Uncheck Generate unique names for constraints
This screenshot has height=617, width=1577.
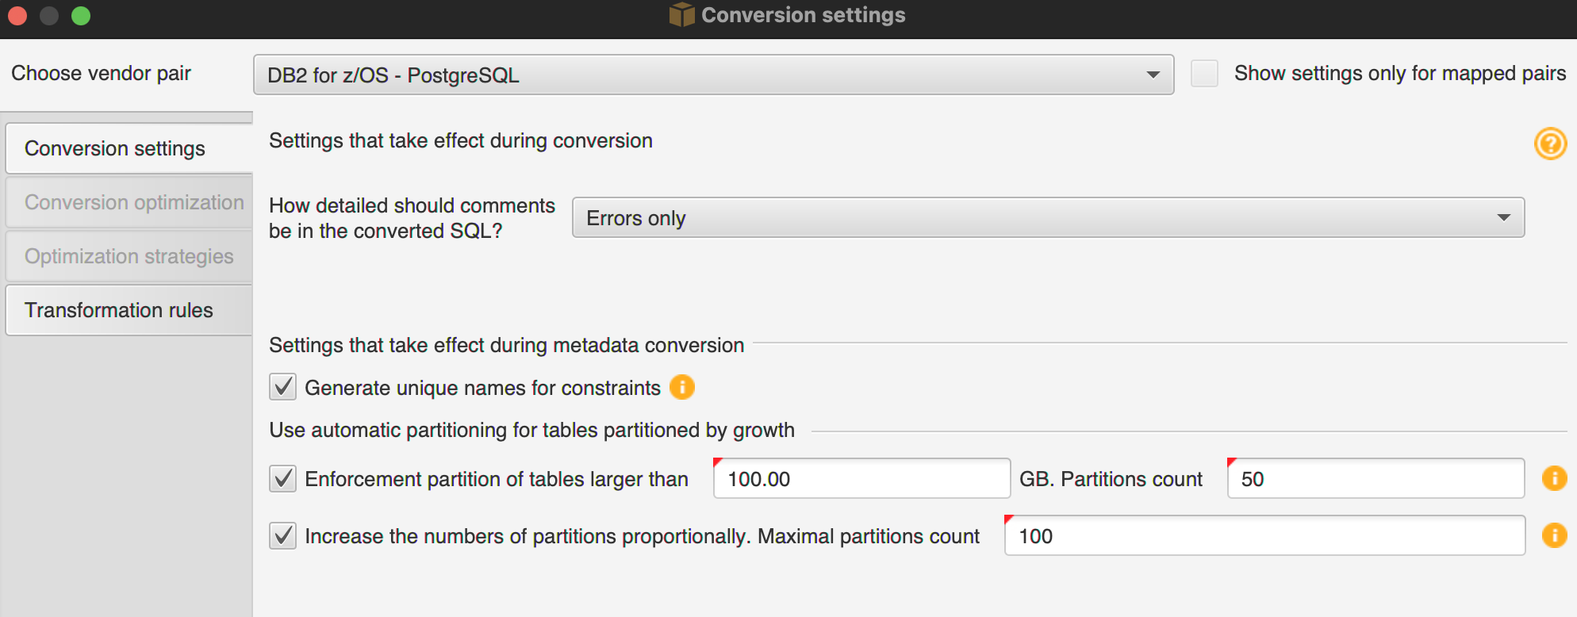(x=283, y=387)
